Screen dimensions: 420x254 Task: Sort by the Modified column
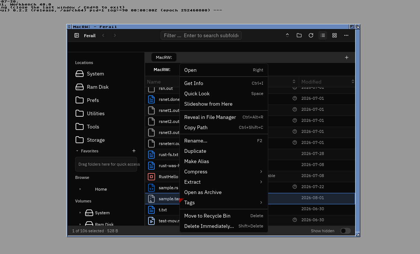click(x=327, y=82)
